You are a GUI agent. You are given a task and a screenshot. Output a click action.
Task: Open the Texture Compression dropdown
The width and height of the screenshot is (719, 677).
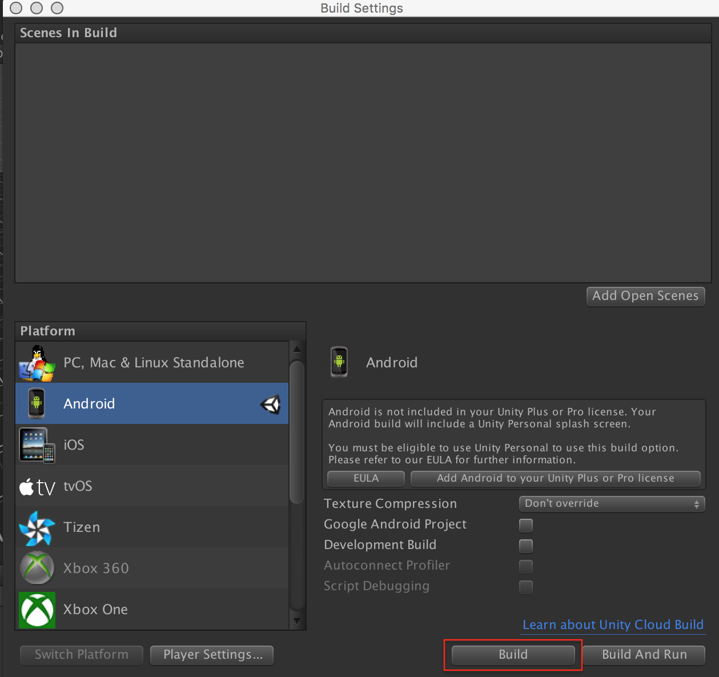click(612, 504)
